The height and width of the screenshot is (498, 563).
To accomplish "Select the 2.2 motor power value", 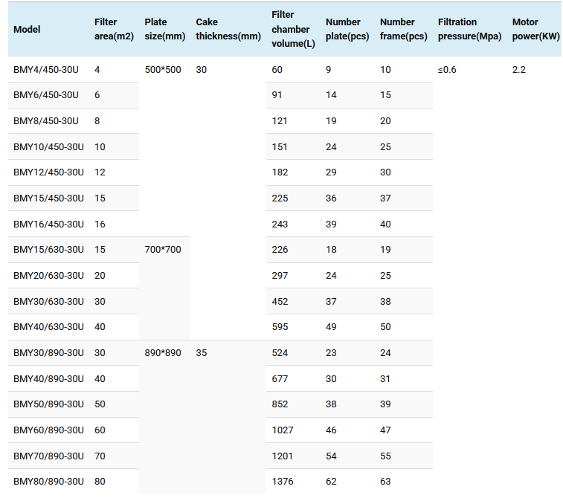I will [519, 70].
